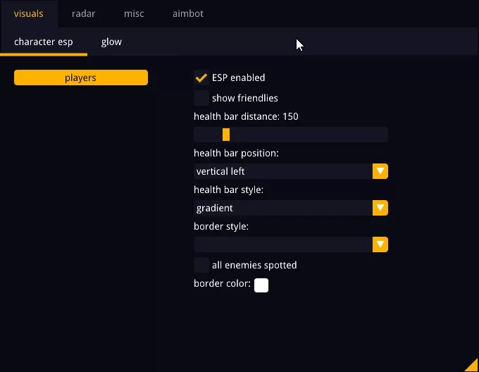The width and height of the screenshot is (479, 372).
Task: Click the players button
Action: coord(81,77)
